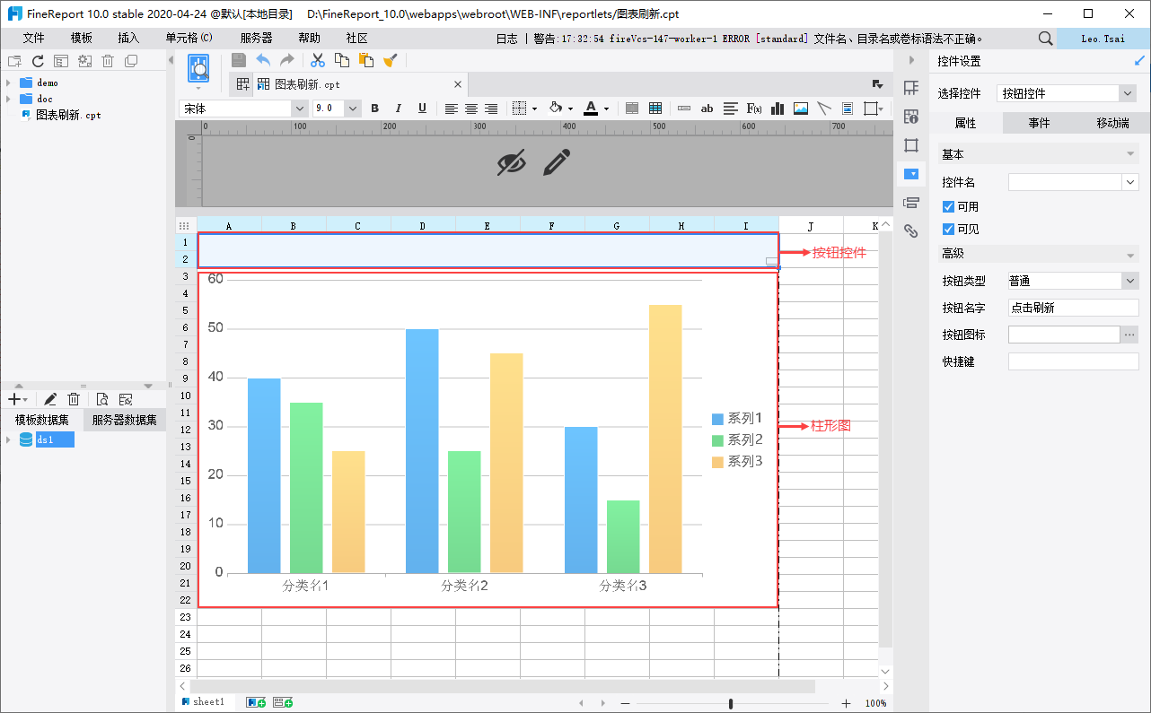Preview the dataset with the magnifier page icon
The width and height of the screenshot is (1151, 713).
click(x=102, y=399)
